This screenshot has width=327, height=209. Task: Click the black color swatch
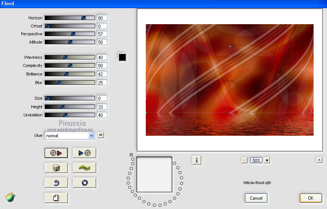tap(122, 57)
